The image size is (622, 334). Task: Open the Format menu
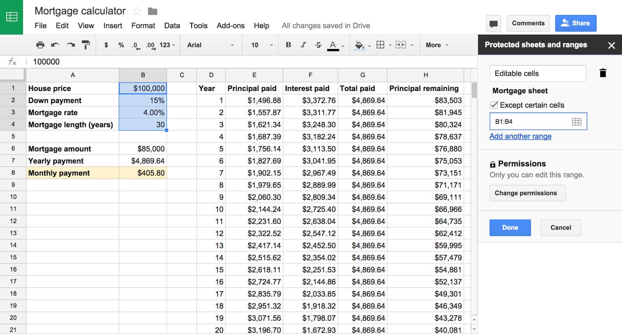(143, 26)
